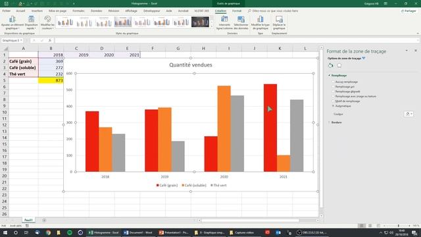Select the yellow cell containing 873
This screenshot has height=237, width=421.
tap(51, 80)
